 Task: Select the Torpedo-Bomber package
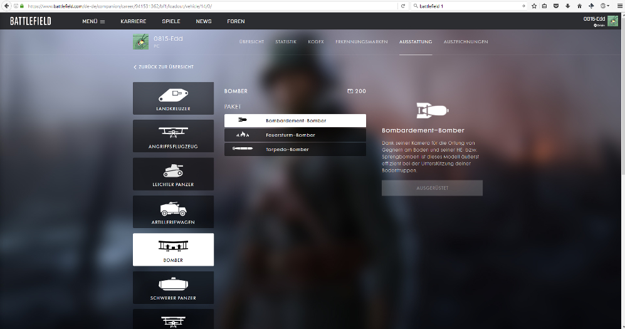pos(295,149)
